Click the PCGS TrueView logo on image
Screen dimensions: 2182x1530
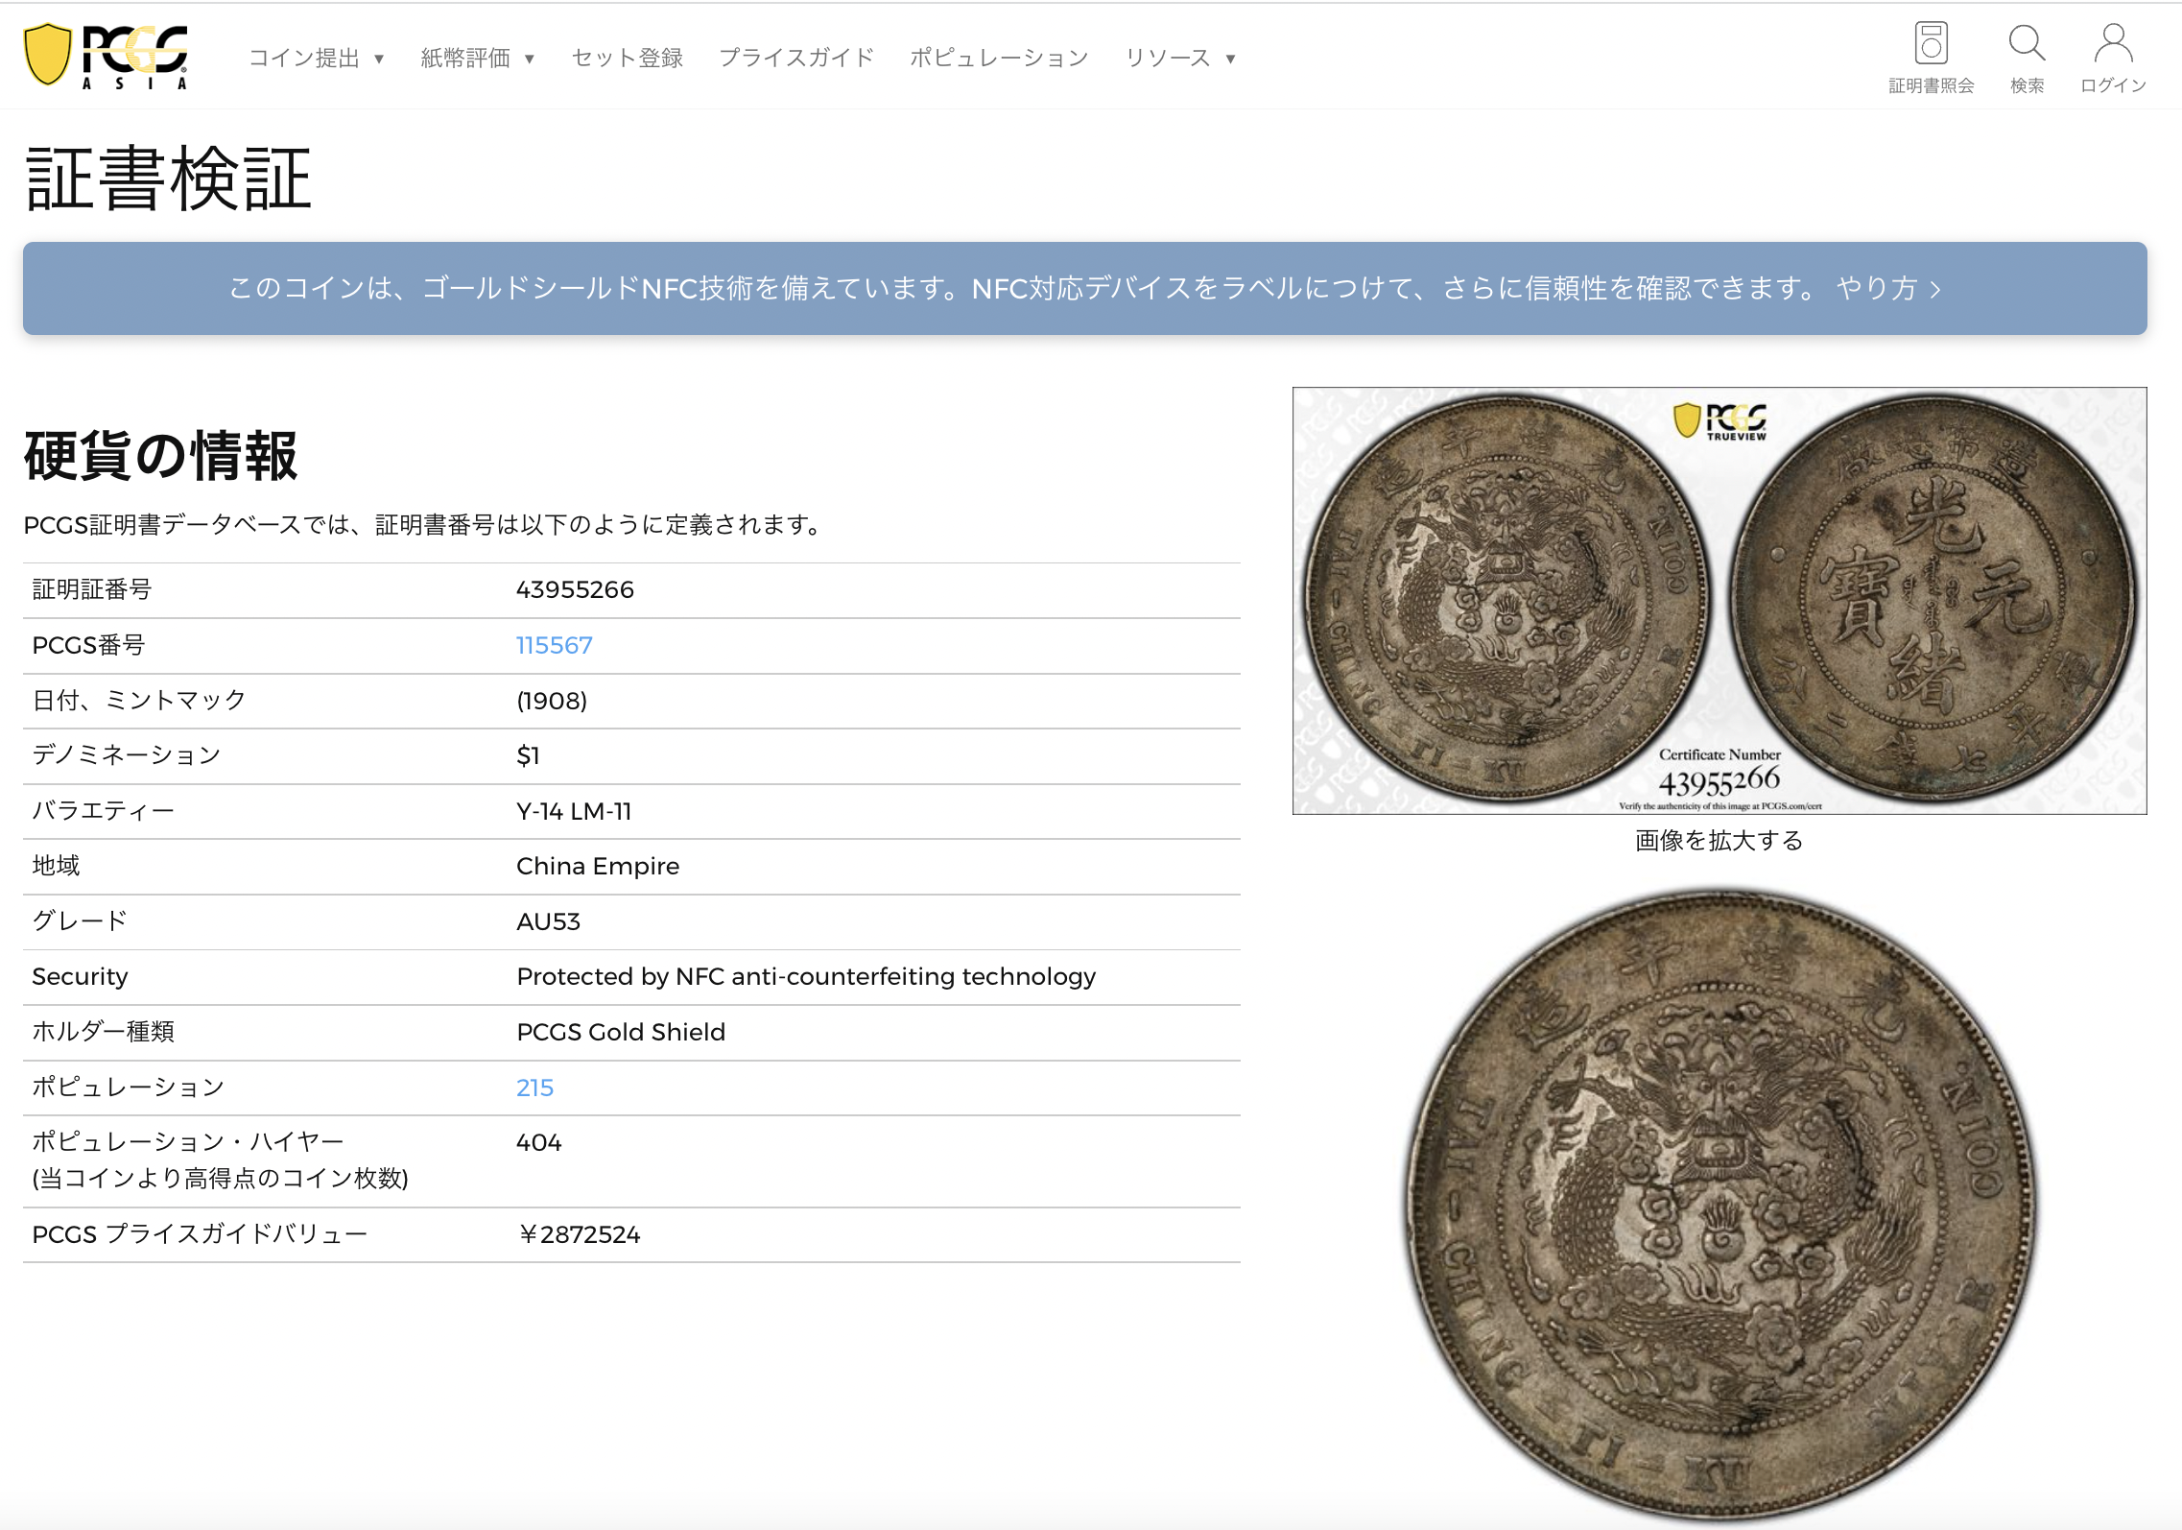[1720, 420]
